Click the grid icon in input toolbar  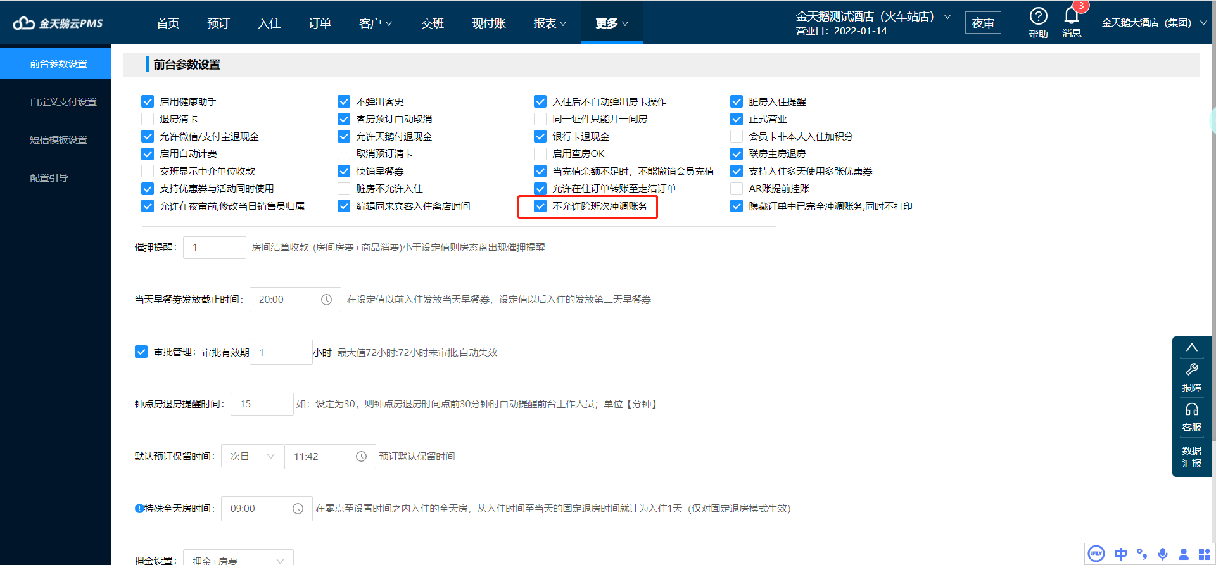pos(1204,554)
